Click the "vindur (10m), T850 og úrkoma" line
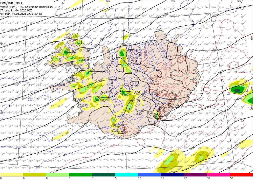The image size is (253, 180). coord(27,7)
